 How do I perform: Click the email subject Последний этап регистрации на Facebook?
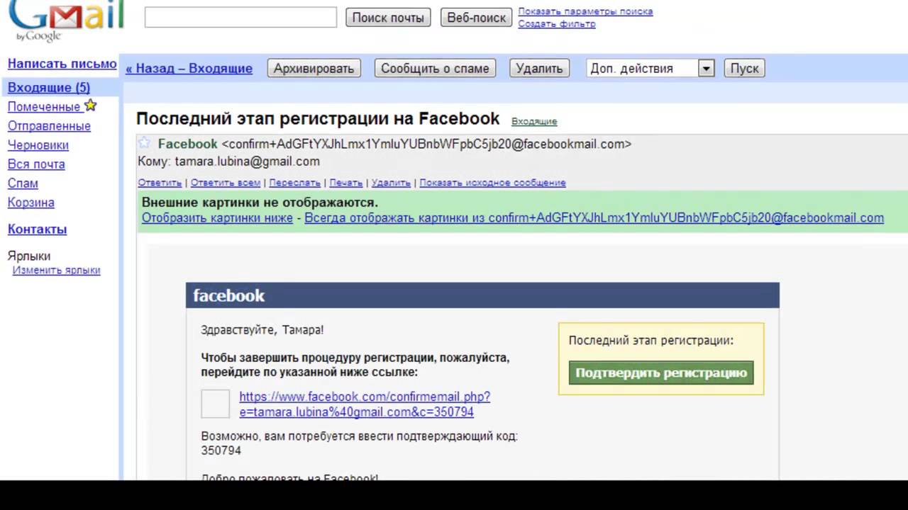click(x=318, y=118)
